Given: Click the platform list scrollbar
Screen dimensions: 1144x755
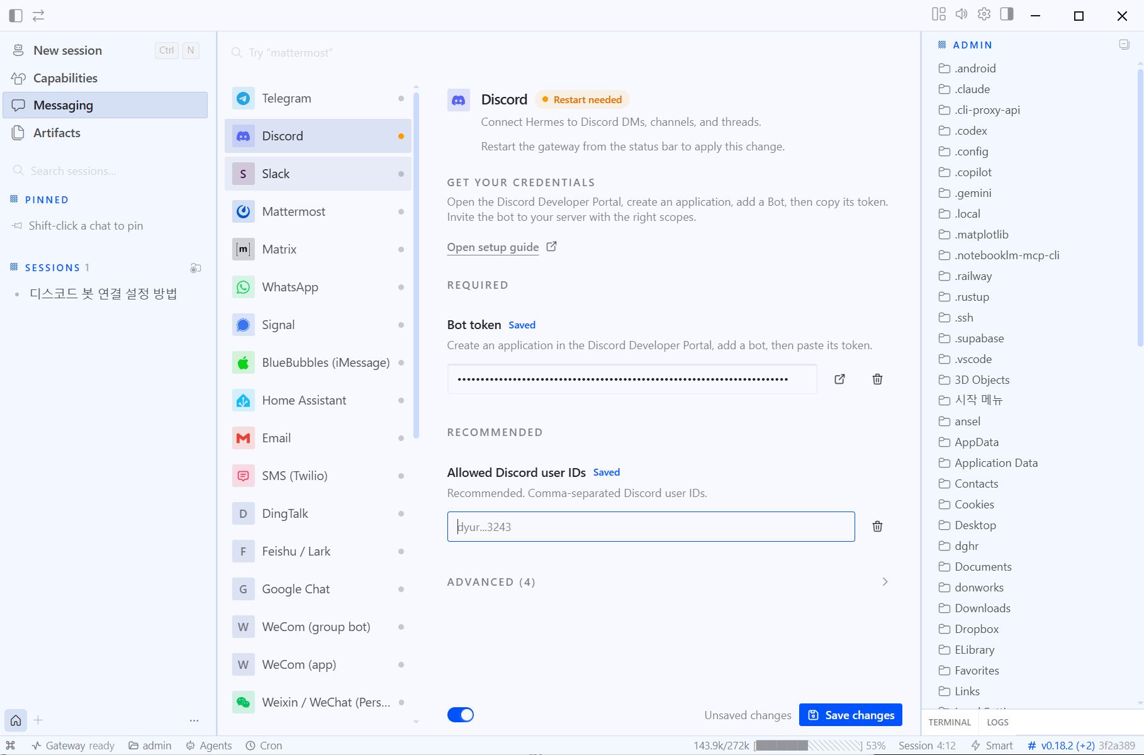Looking at the screenshot, I should click(x=416, y=264).
